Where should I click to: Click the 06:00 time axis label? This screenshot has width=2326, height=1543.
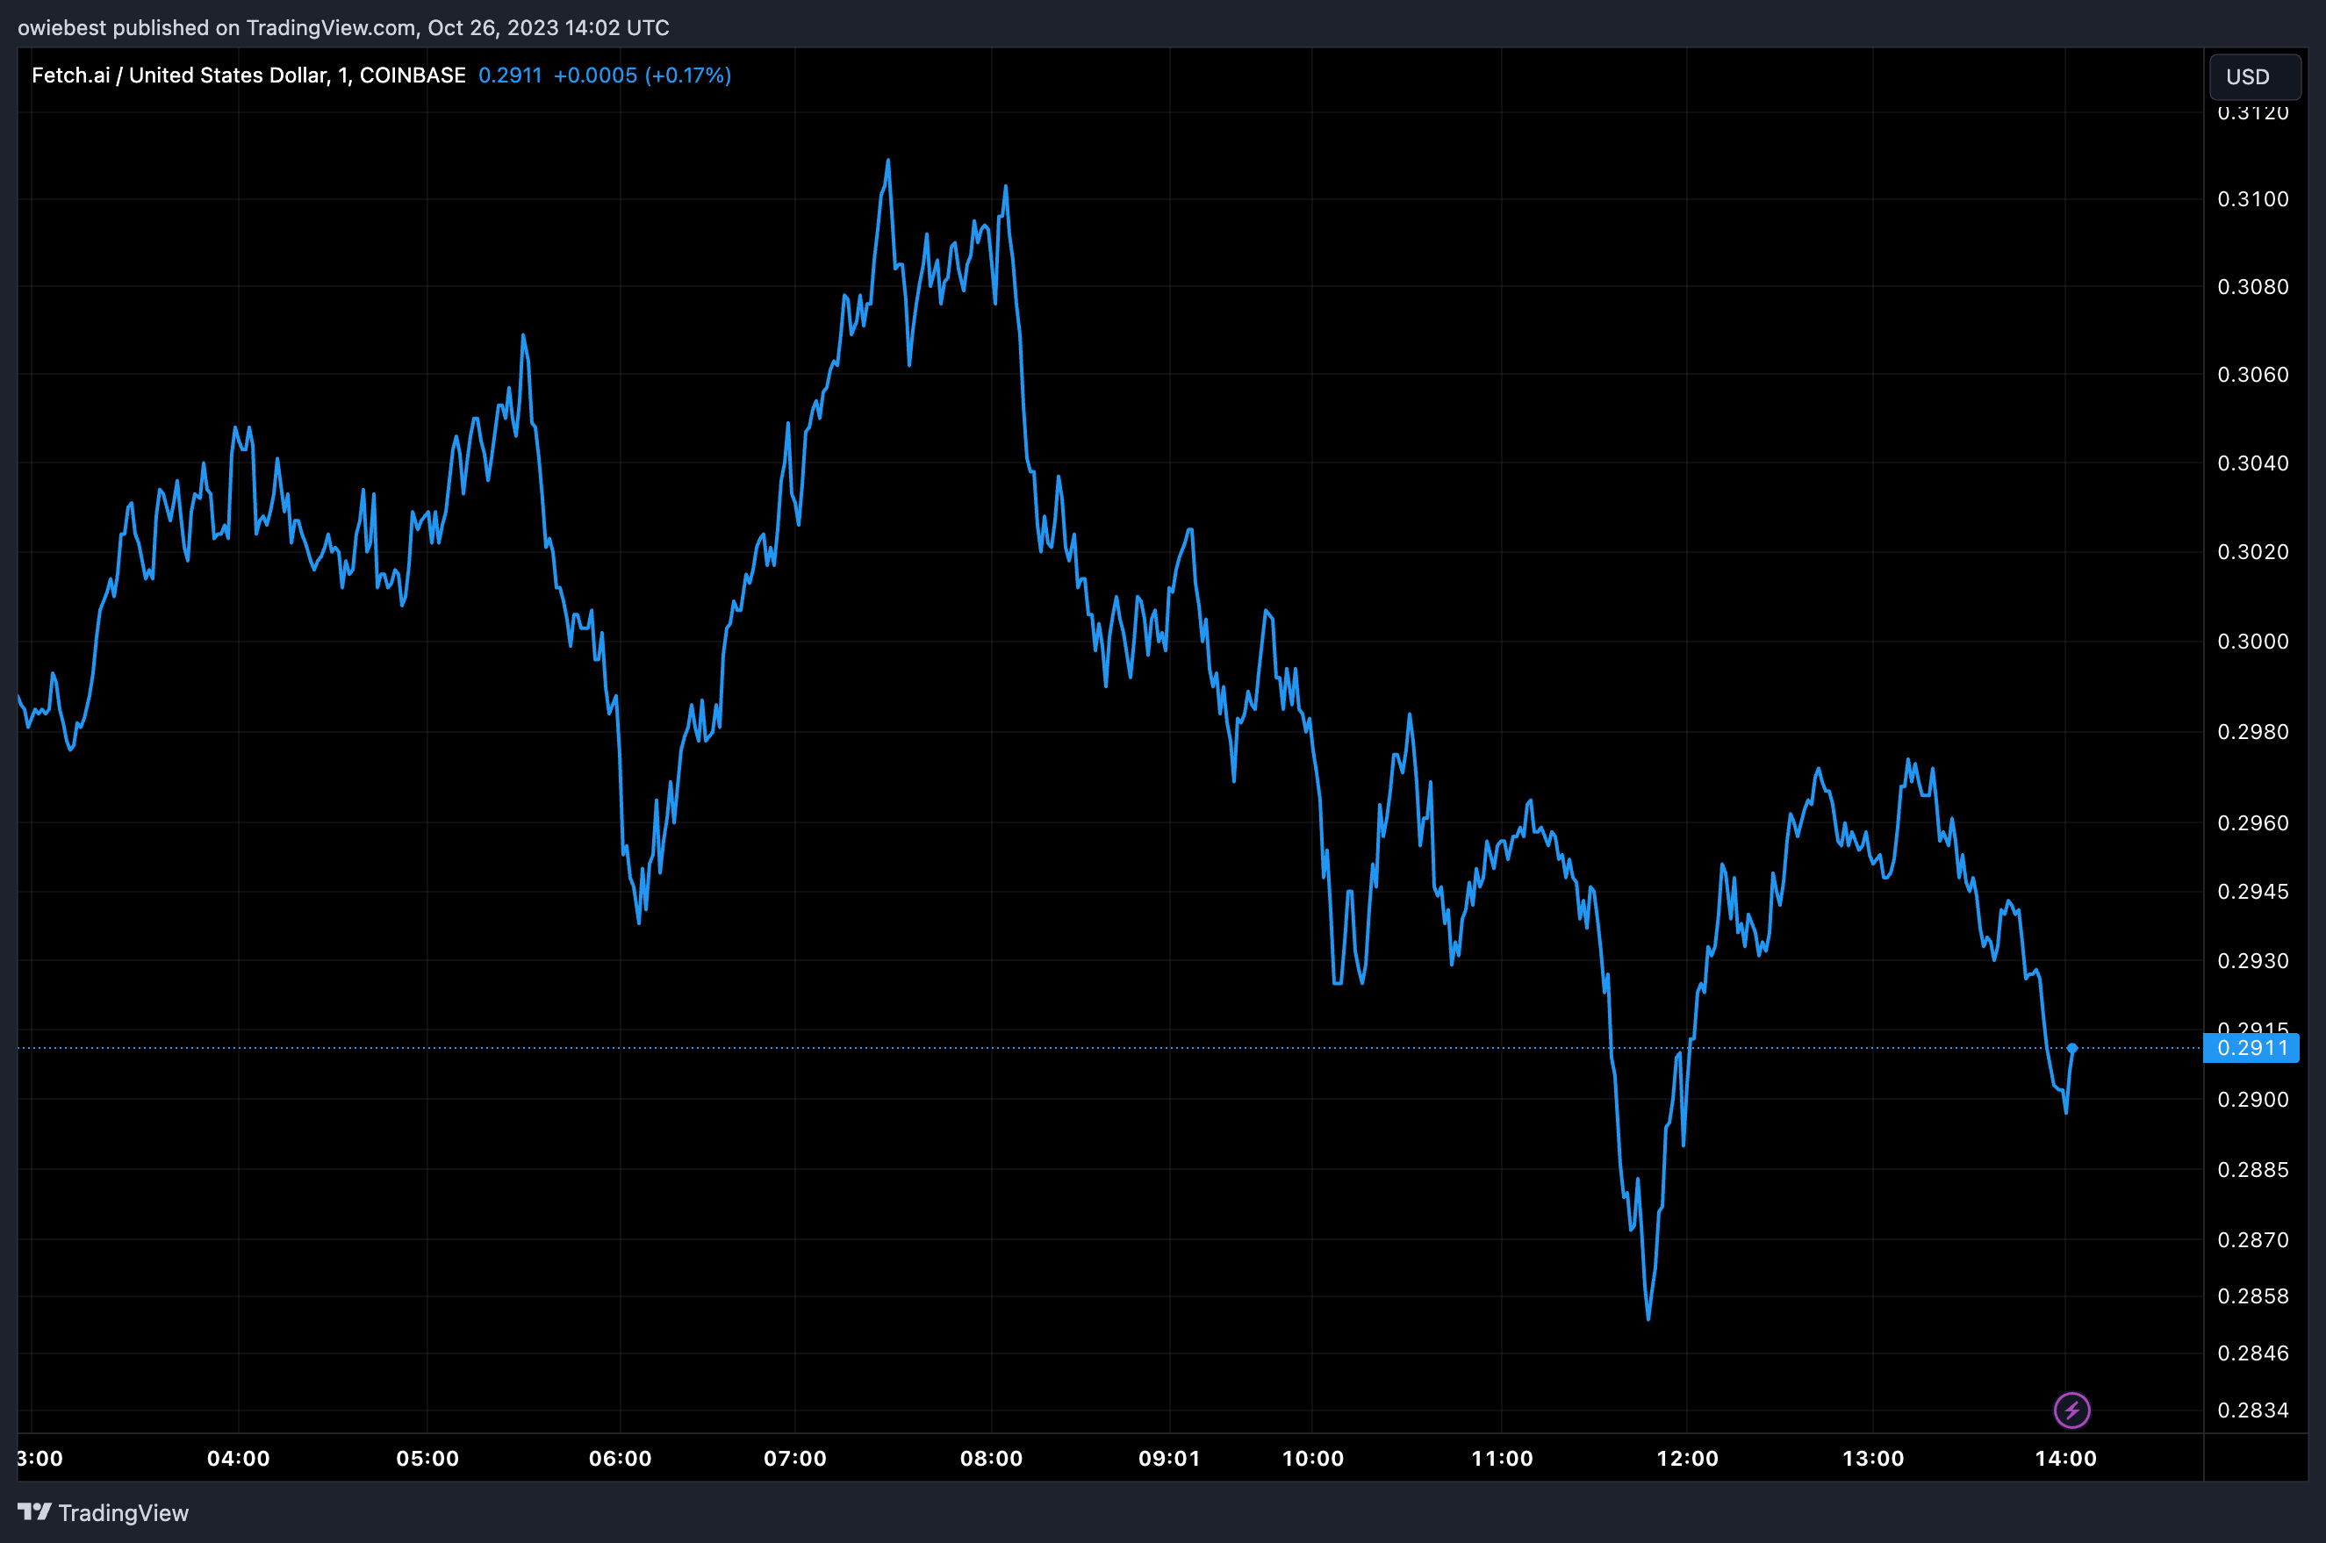pyautogui.click(x=620, y=1459)
